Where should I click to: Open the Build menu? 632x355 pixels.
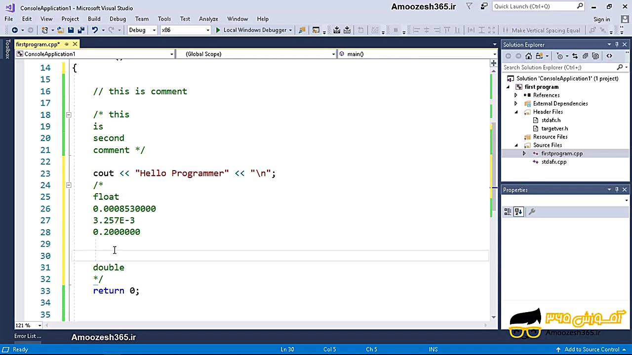coord(94,19)
